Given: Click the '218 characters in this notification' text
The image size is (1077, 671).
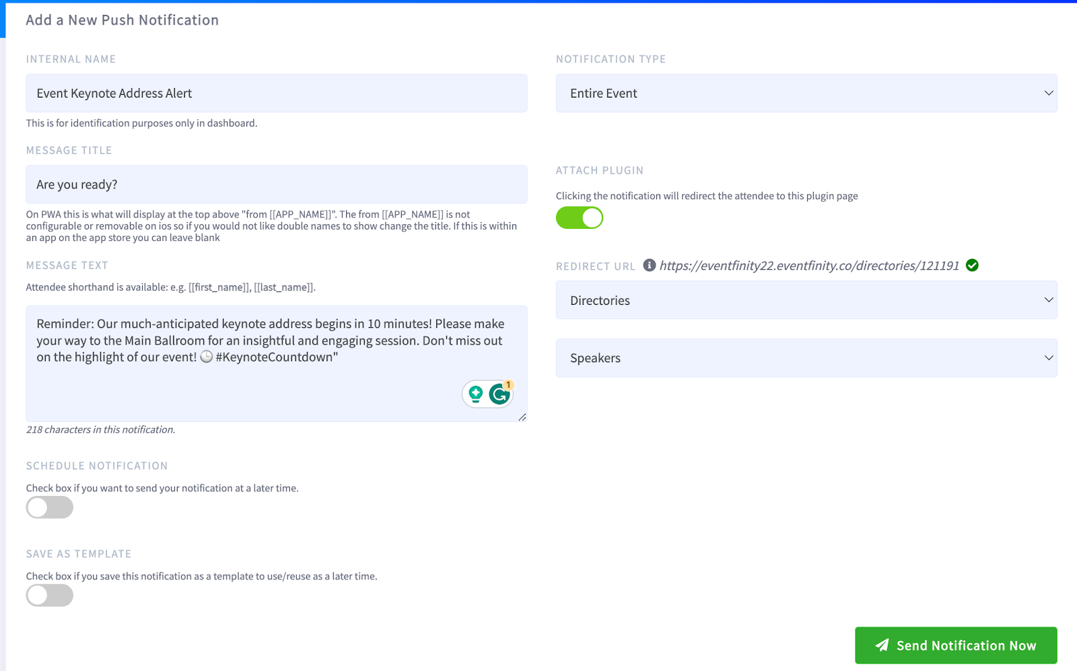Looking at the screenshot, I should click(100, 429).
